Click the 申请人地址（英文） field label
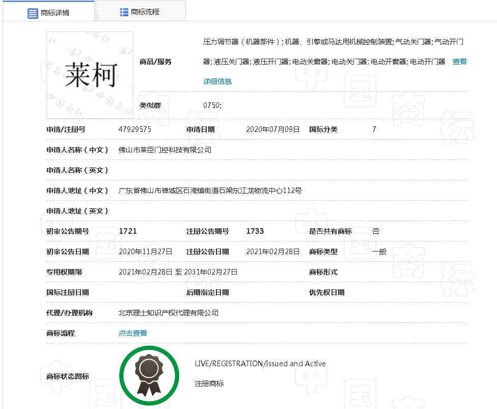 (x=77, y=211)
